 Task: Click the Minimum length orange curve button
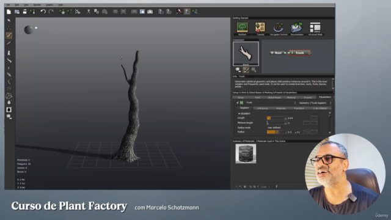click(306, 123)
